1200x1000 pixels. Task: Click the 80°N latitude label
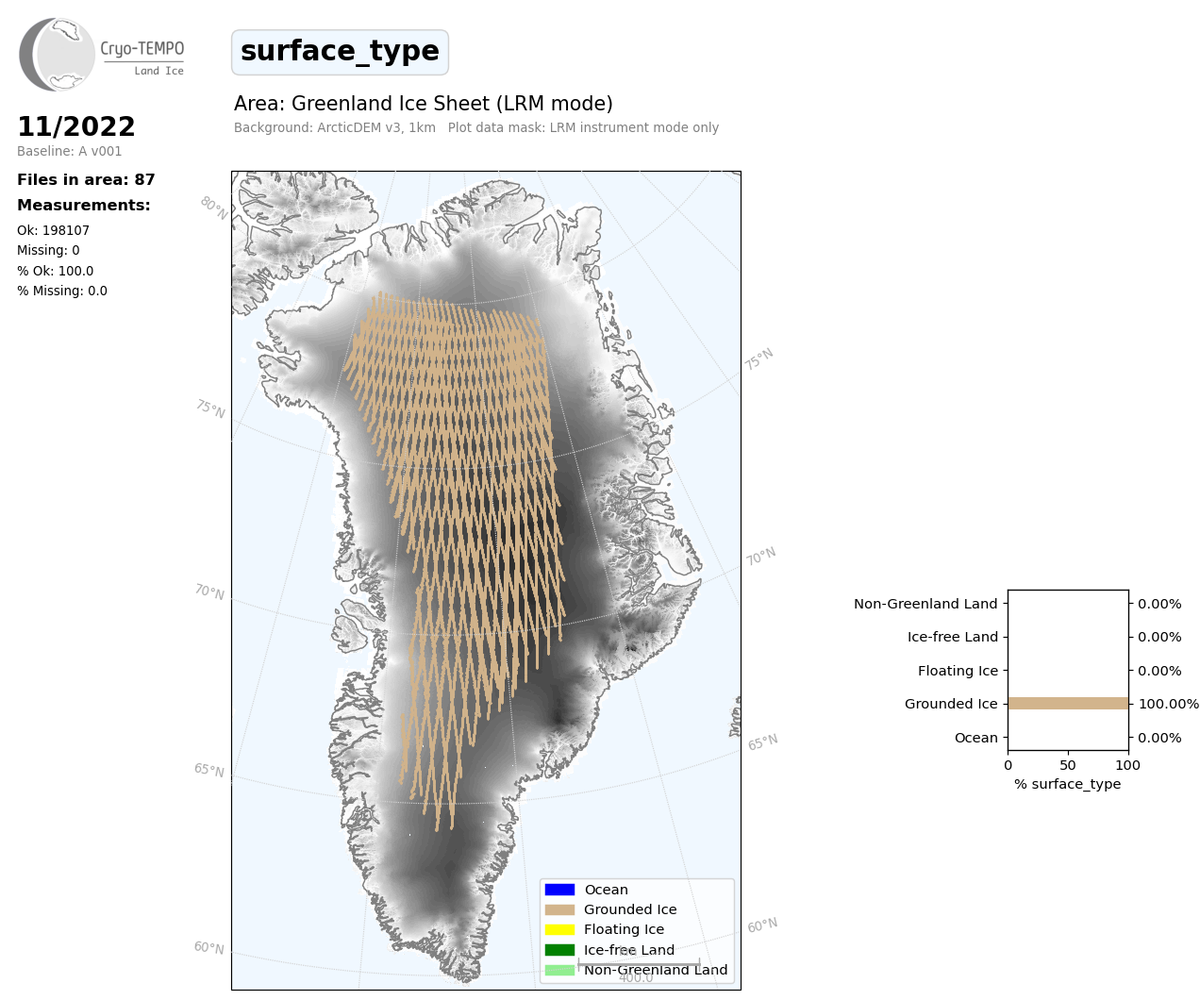click(214, 208)
